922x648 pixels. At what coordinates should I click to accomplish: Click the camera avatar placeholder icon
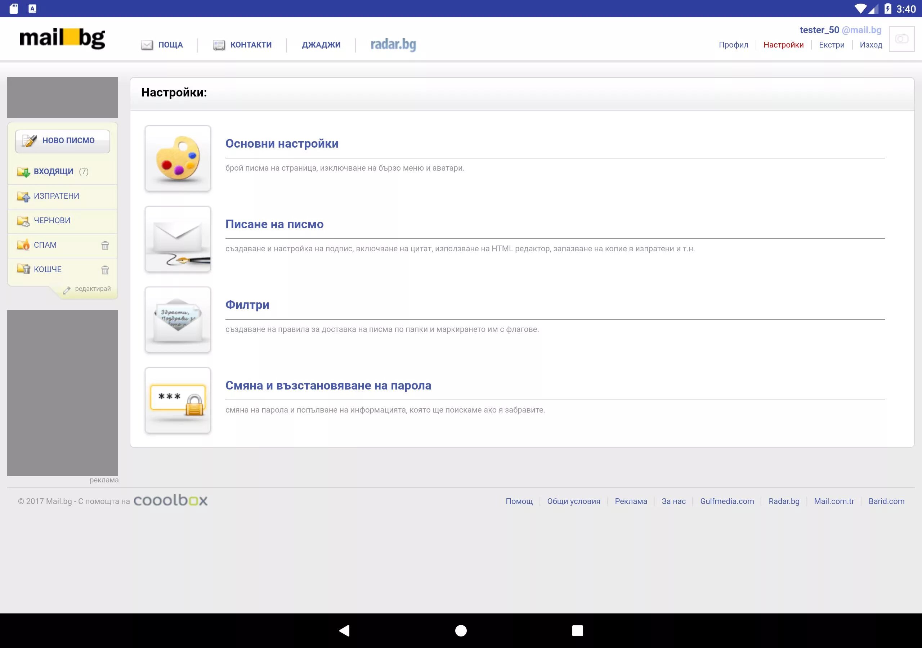coord(901,39)
